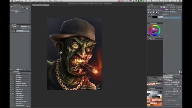Expand the T-Shirt Mockup auto action
Image resolution: width=192 pixels, height=108 pixels.
pos(15,95)
